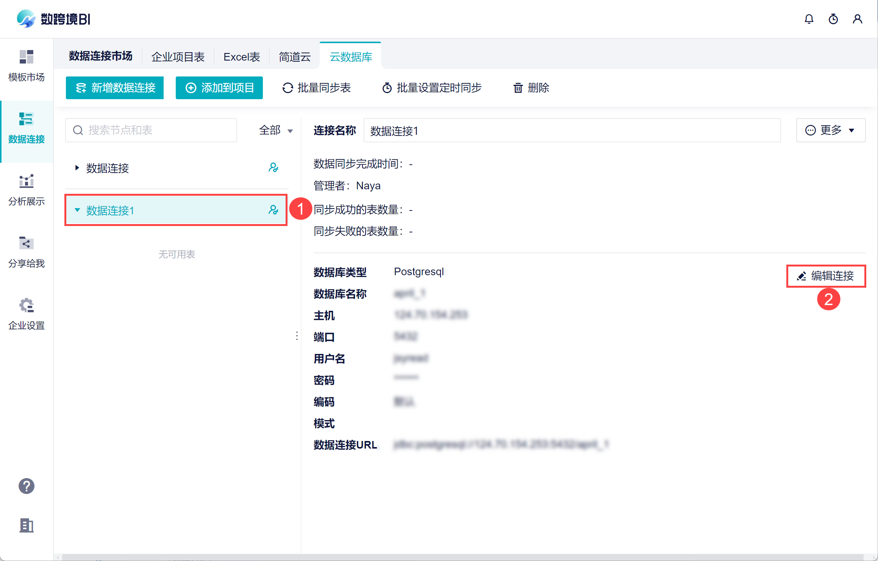Click the enterprise building icon at bottom
The height and width of the screenshot is (561, 878).
27,525
